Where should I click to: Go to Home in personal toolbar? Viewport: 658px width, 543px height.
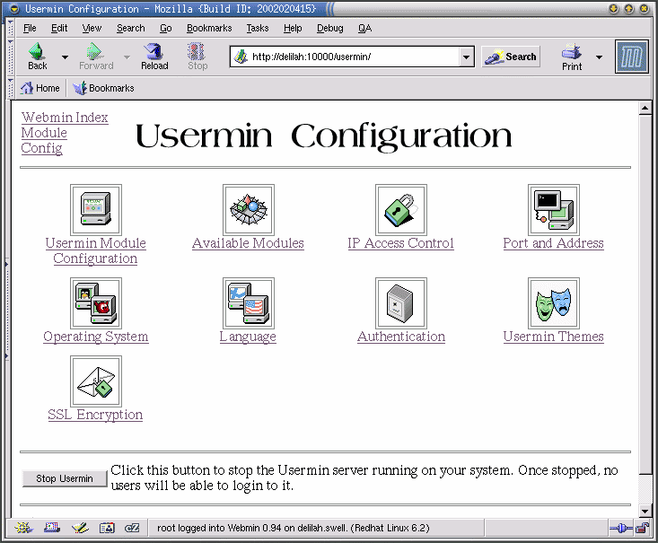pyautogui.click(x=40, y=88)
